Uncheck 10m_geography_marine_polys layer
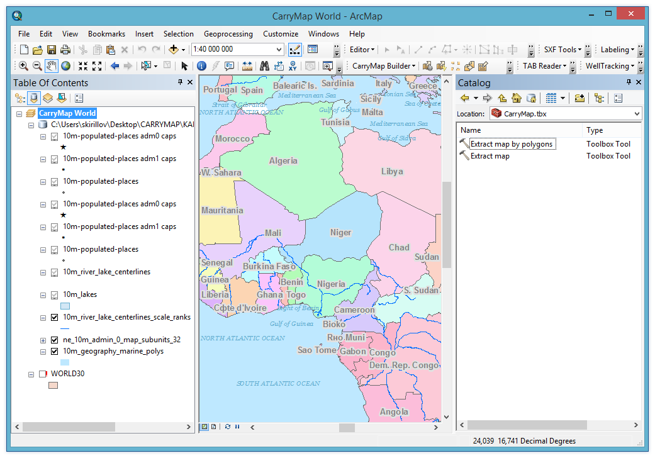655x458 pixels. [x=54, y=352]
